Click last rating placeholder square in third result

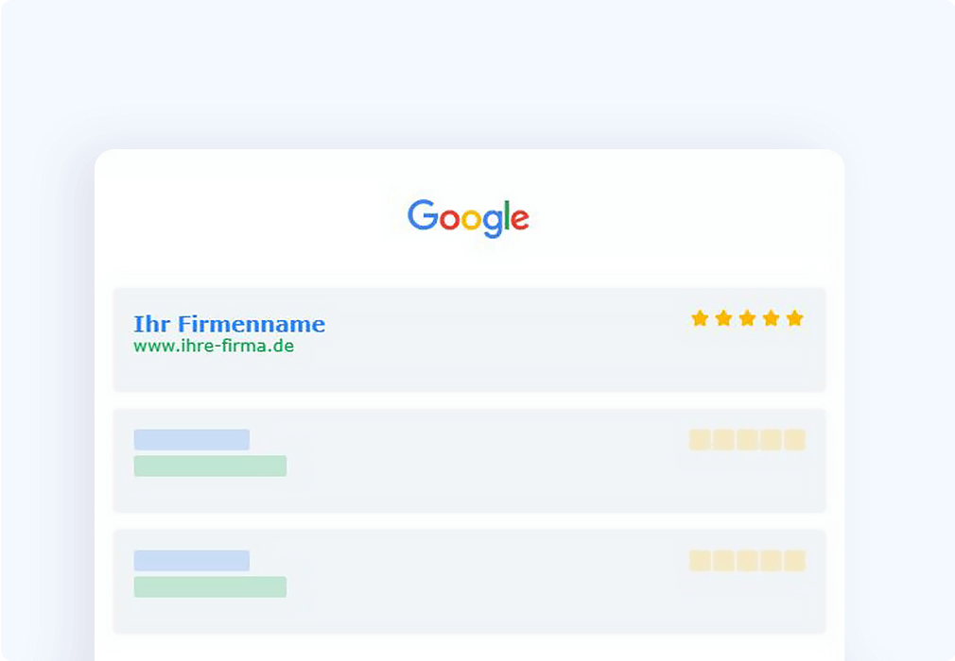coord(794,561)
